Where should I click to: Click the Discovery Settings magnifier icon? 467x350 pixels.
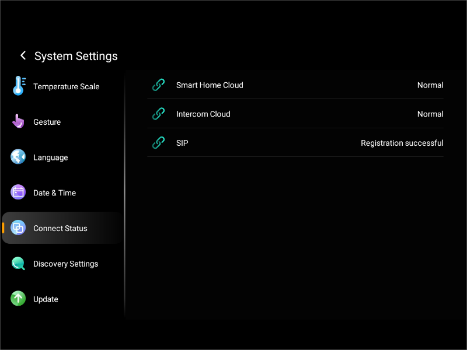[x=18, y=264]
